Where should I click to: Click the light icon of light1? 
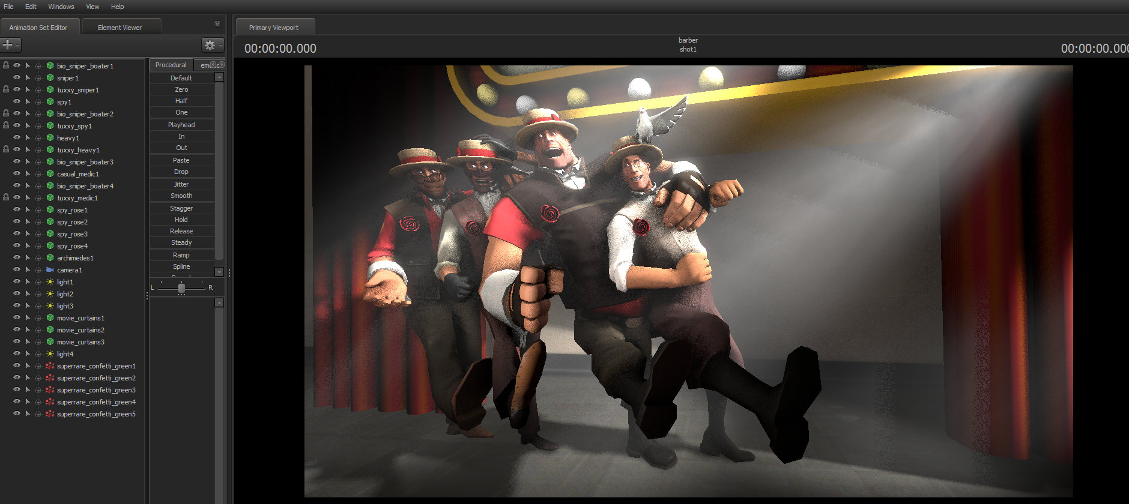point(50,282)
